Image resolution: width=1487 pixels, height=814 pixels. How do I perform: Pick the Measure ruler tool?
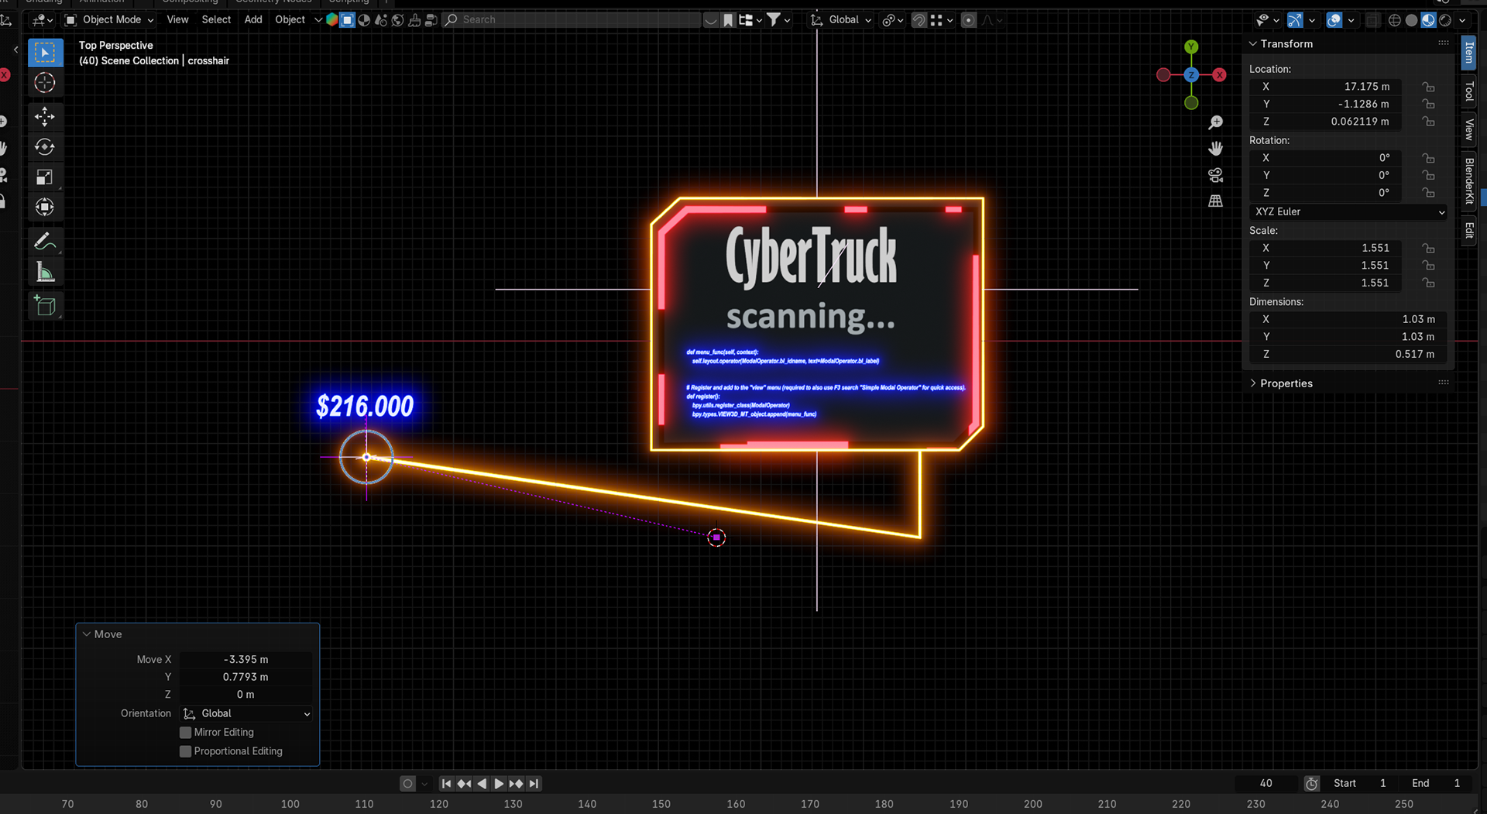(x=45, y=272)
